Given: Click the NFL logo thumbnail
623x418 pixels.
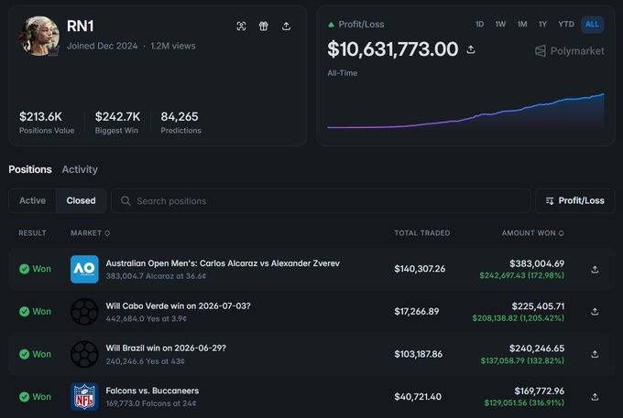Looking at the screenshot, I should pyautogui.click(x=84, y=397).
